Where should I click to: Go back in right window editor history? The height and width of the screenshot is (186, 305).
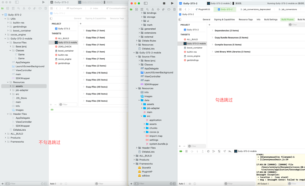185,9
